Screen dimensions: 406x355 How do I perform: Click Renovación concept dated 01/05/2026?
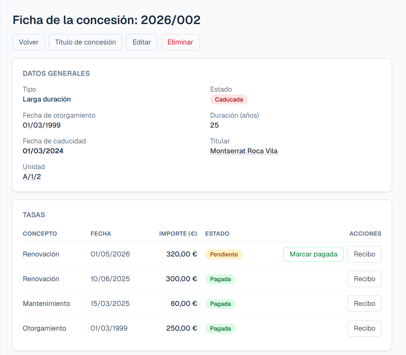(x=41, y=254)
